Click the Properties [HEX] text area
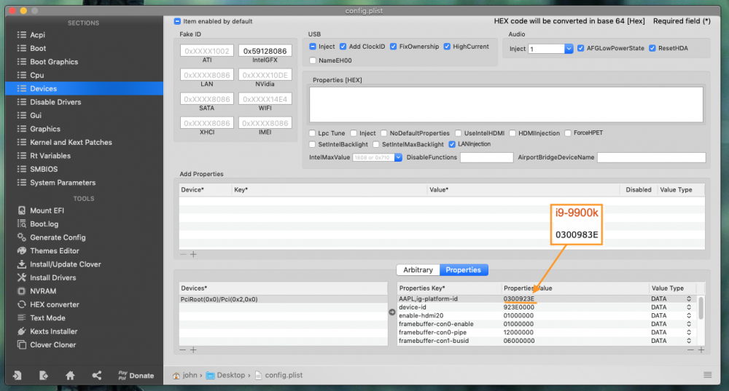729x391 pixels. click(x=507, y=104)
